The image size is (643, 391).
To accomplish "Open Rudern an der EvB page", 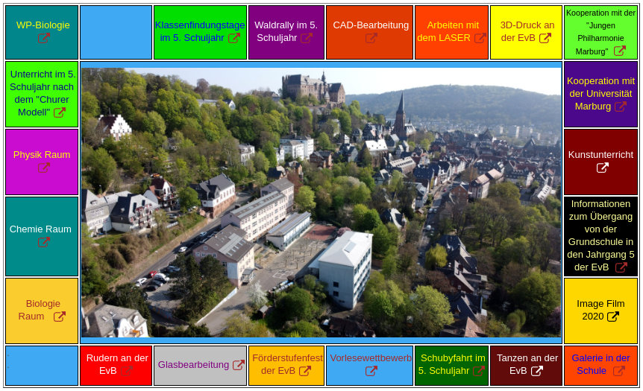I will click(x=116, y=364).
